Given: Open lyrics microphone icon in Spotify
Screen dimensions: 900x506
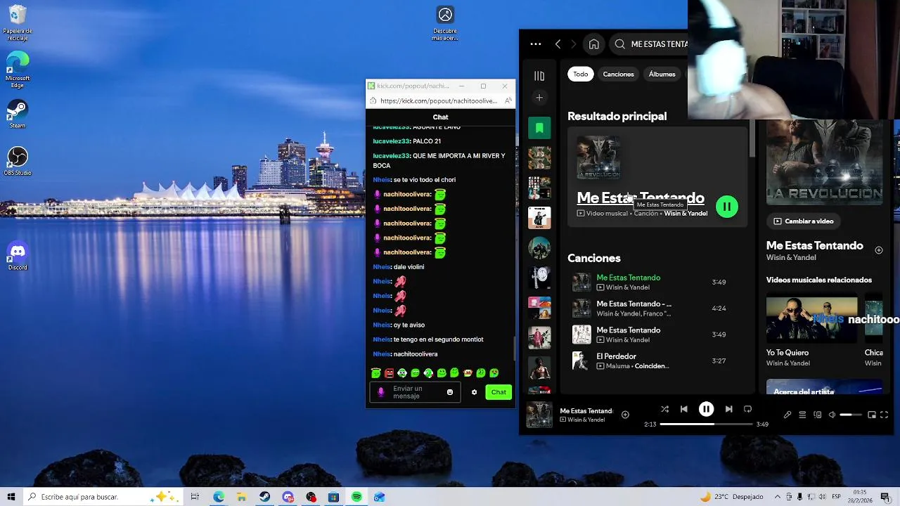Looking at the screenshot, I should pyautogui.click(x=787, y=415).
